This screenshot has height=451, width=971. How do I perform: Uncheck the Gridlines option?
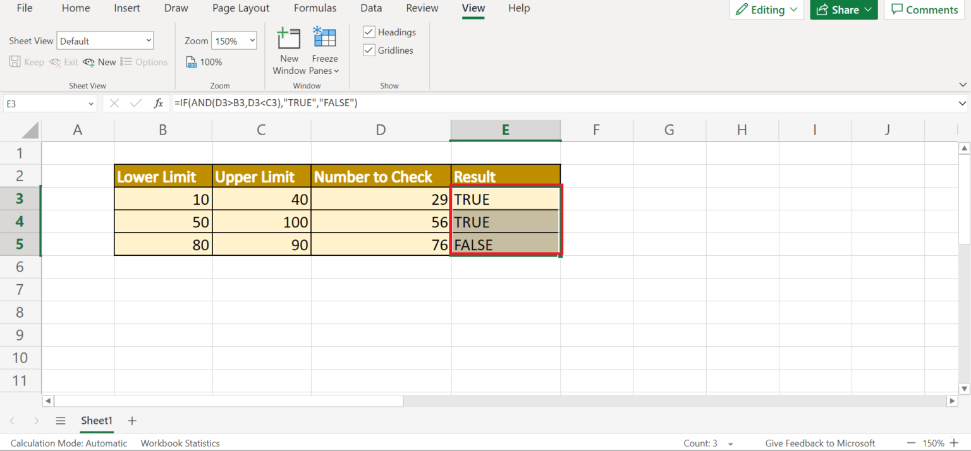point(369,50)
